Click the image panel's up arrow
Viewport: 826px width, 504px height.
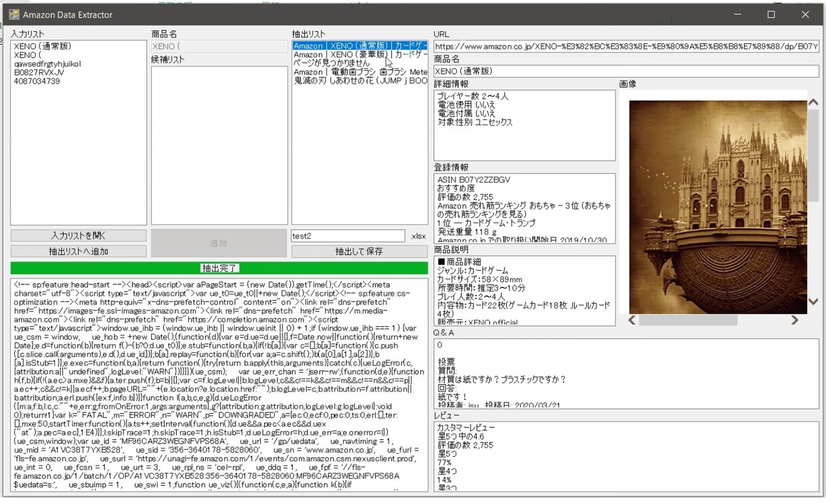coord(813,103)
